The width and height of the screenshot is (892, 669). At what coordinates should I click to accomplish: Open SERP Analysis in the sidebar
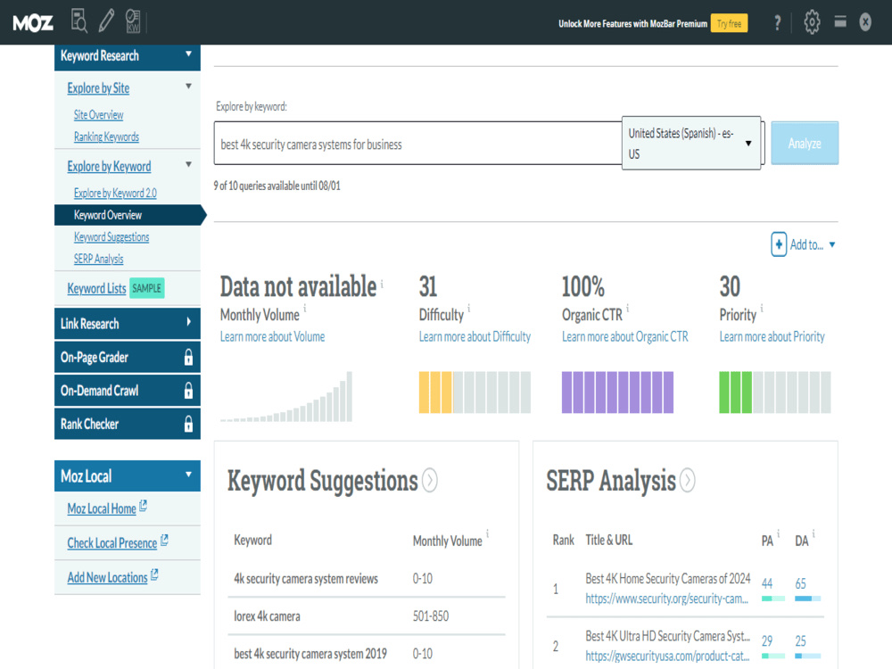(x=98, y=259)
